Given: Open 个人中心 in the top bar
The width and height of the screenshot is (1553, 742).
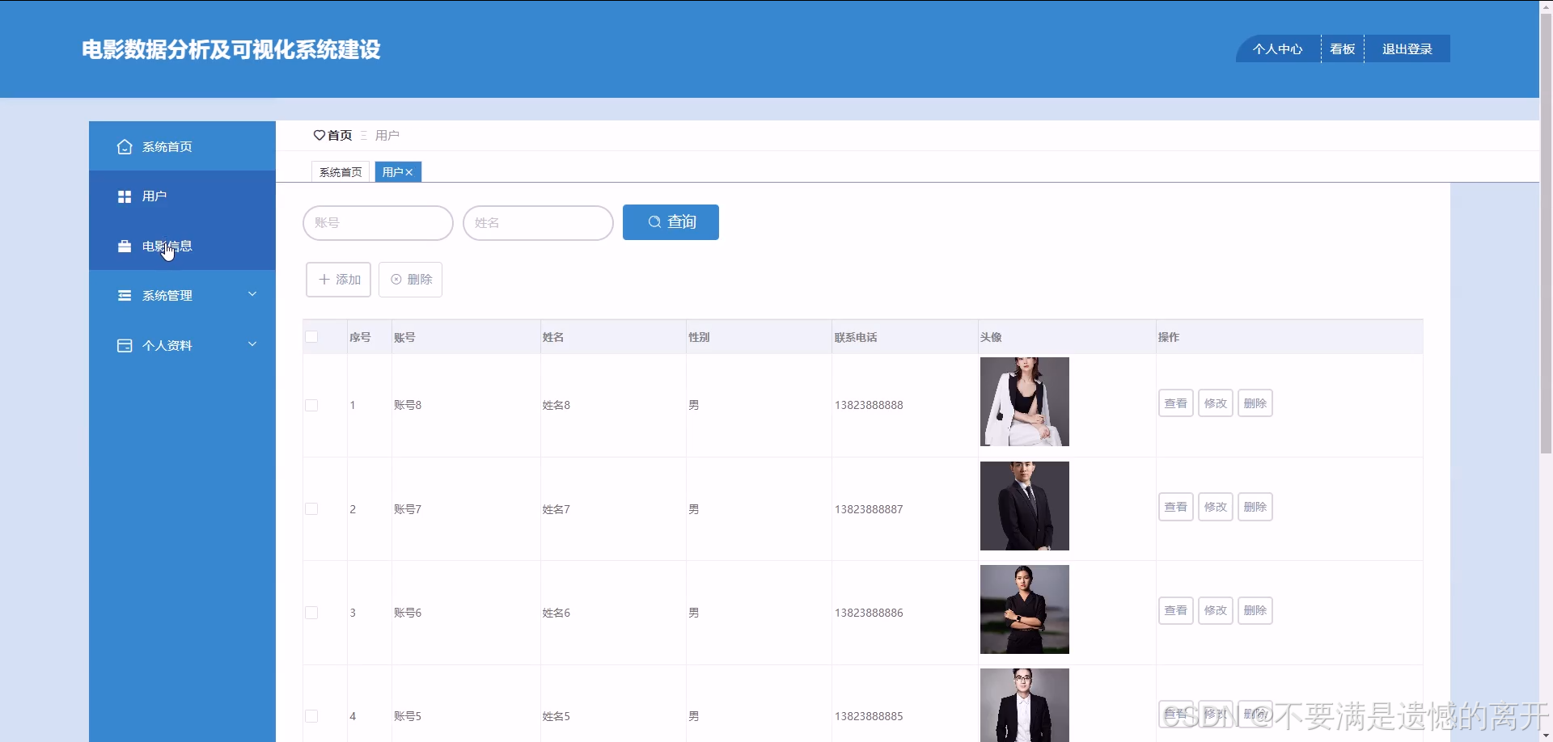Looking at the screenshot, I should 1278,49.
